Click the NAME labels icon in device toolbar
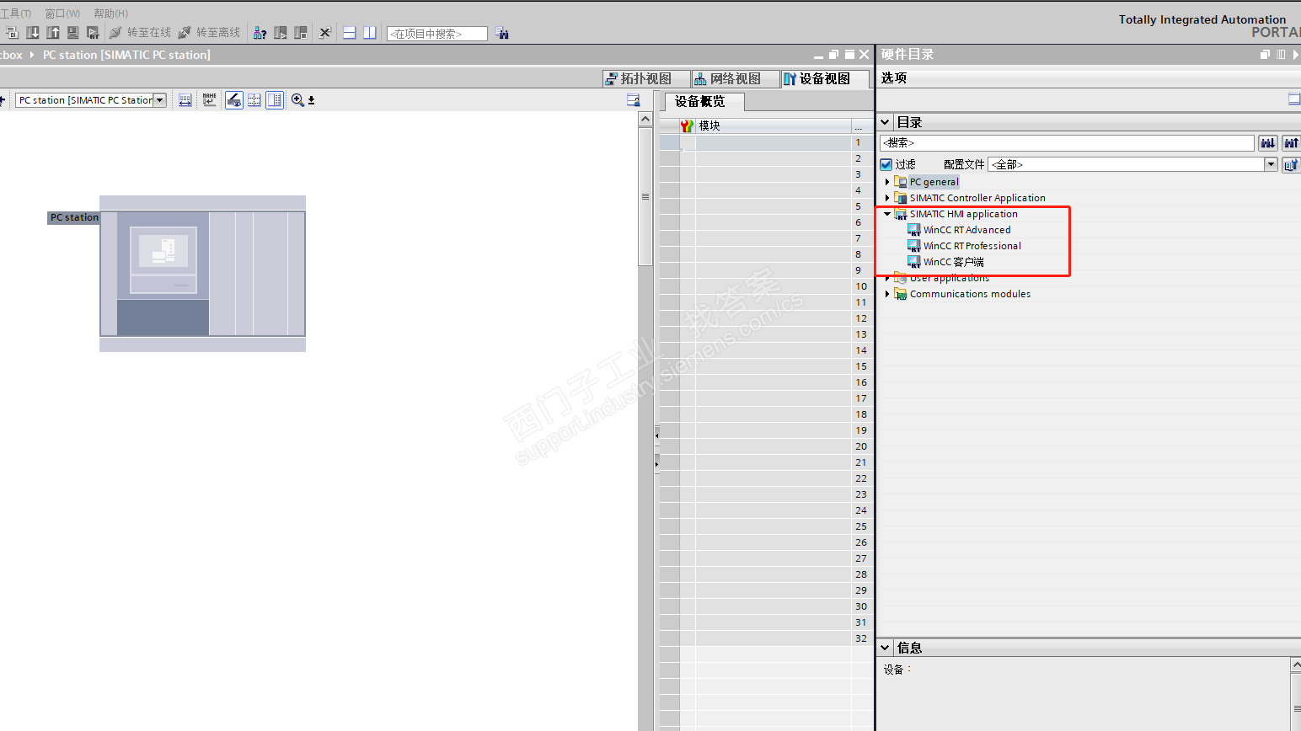The image size is (1301, 731). tap(210, 100)
